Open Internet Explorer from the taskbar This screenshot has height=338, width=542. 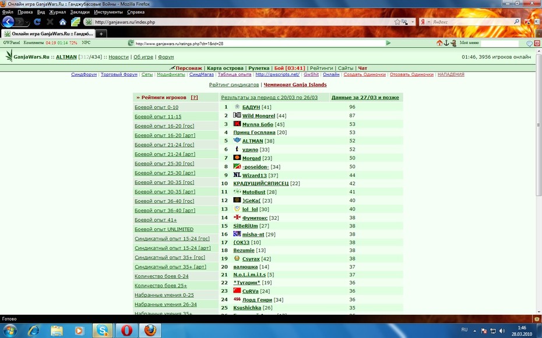[x=34, y=331]
